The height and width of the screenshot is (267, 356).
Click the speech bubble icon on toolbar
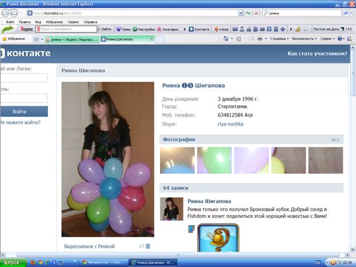click(306, 29)
